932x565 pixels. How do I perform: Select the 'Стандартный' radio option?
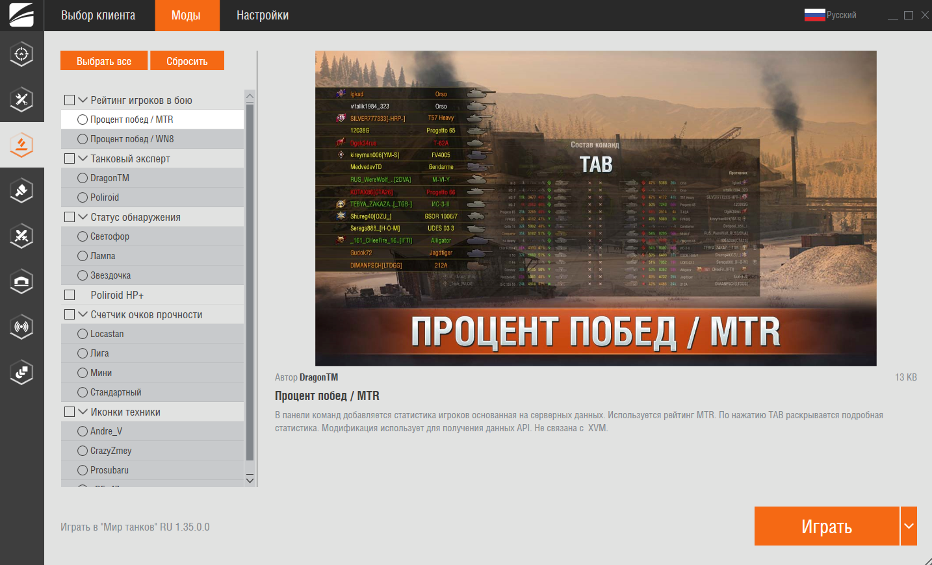tap(83, 392)
